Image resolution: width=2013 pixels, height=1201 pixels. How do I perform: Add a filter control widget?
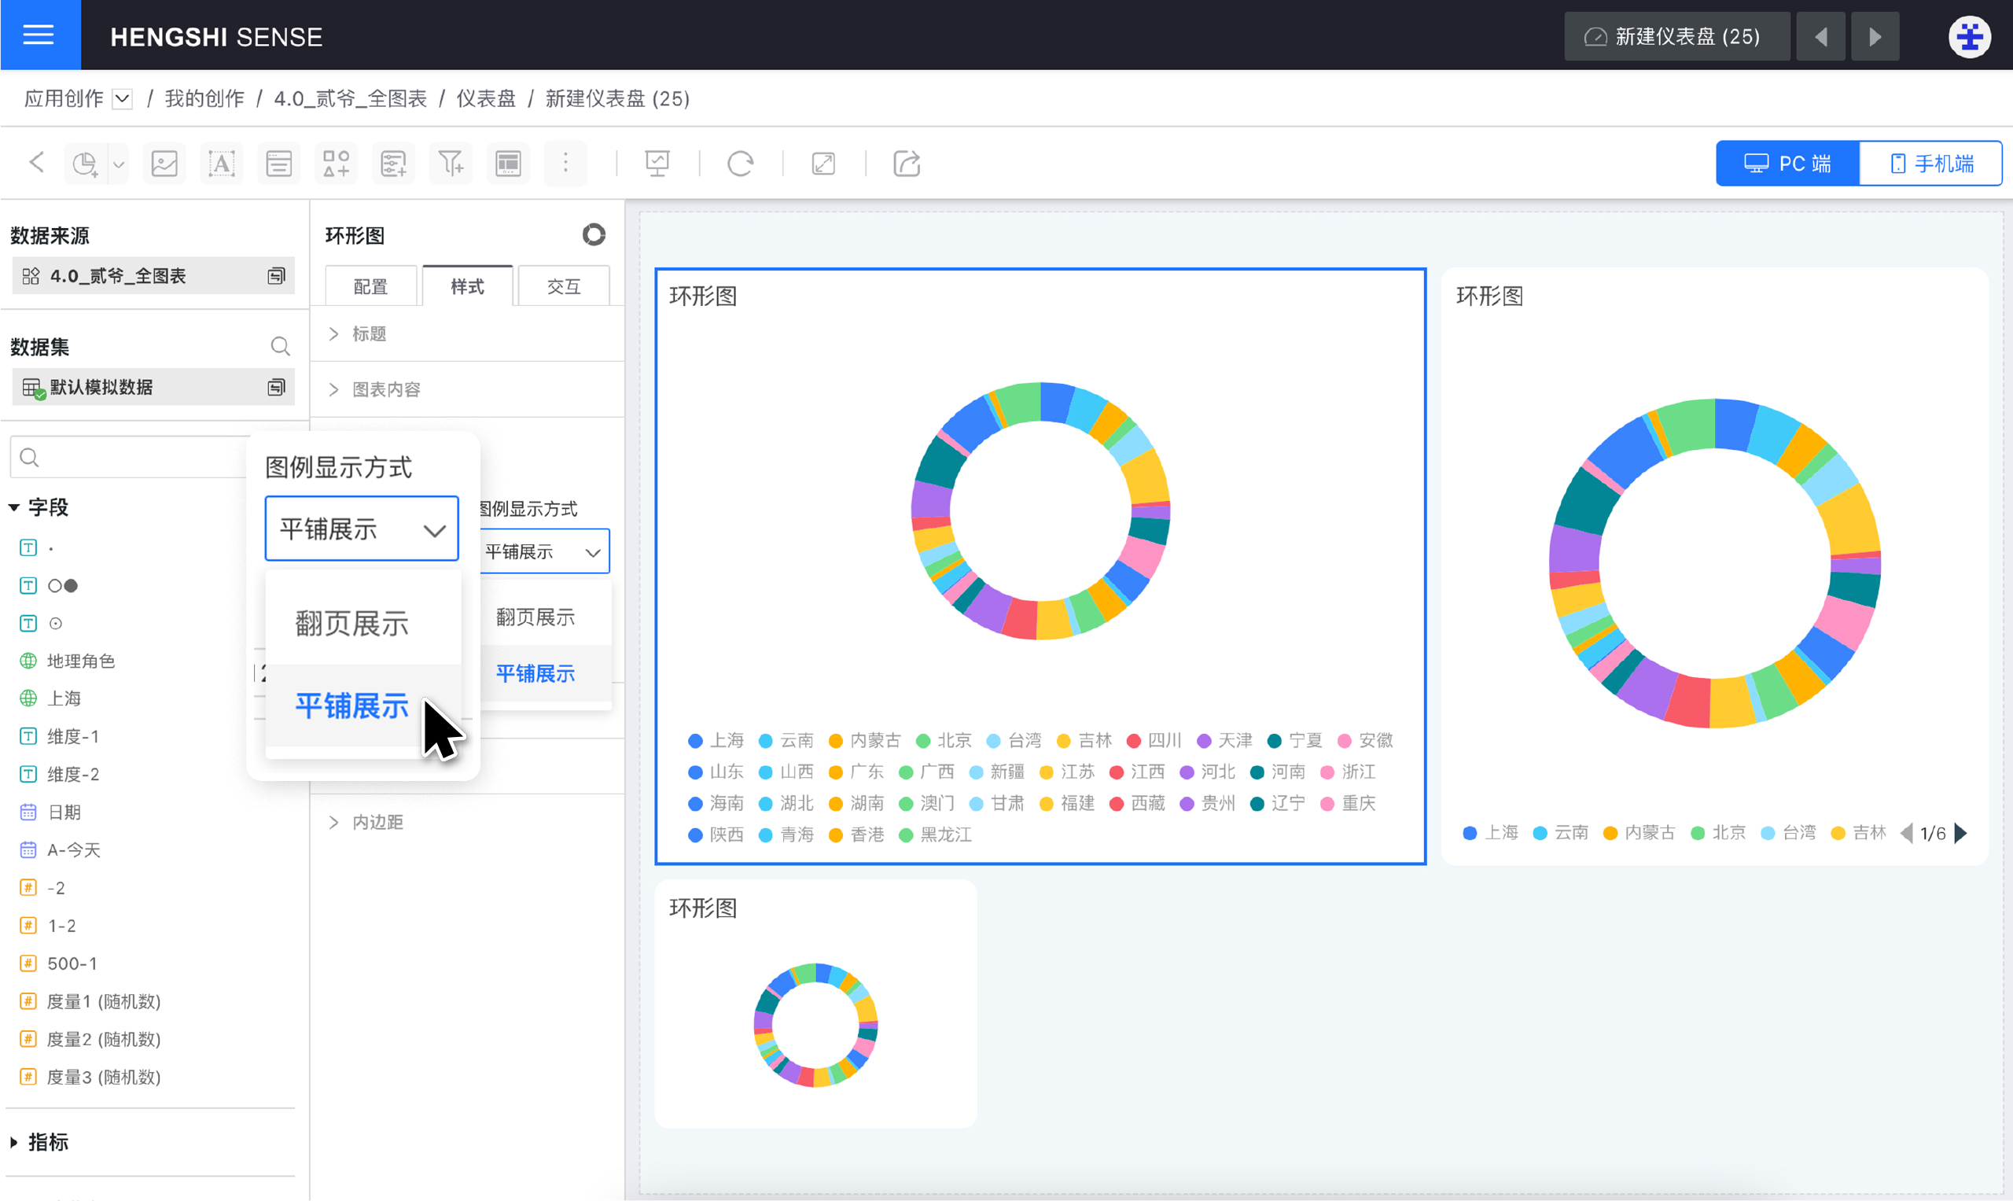click(394, 164)
